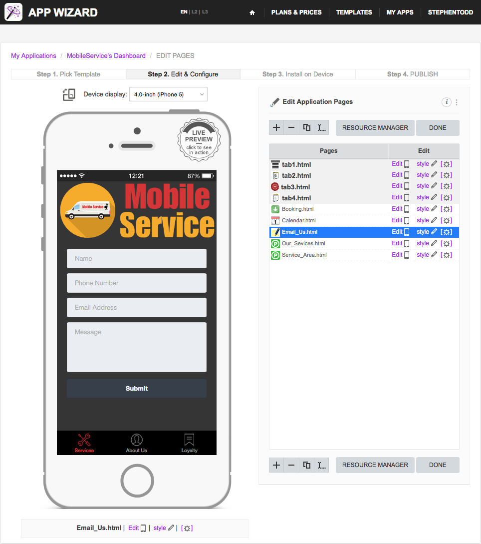Open MobileService's Dashboard breadcrumb link
481x544 pixels.
tap(106, 56)
